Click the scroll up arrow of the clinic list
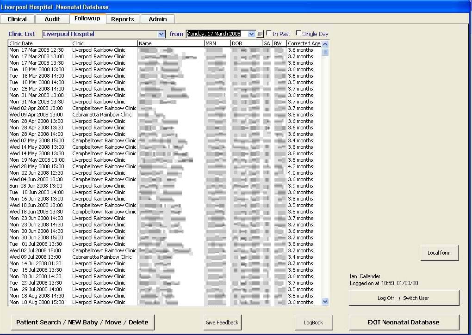This screenshot has height=335, width=472. [325, 44]
